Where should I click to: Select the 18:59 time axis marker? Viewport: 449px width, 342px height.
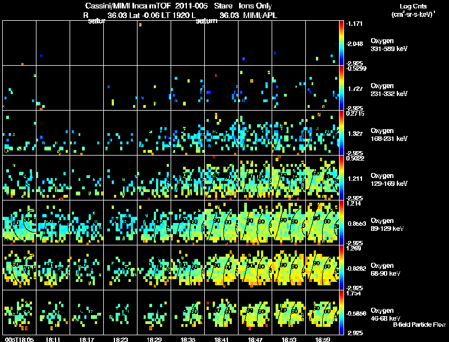tap(322, 340)
